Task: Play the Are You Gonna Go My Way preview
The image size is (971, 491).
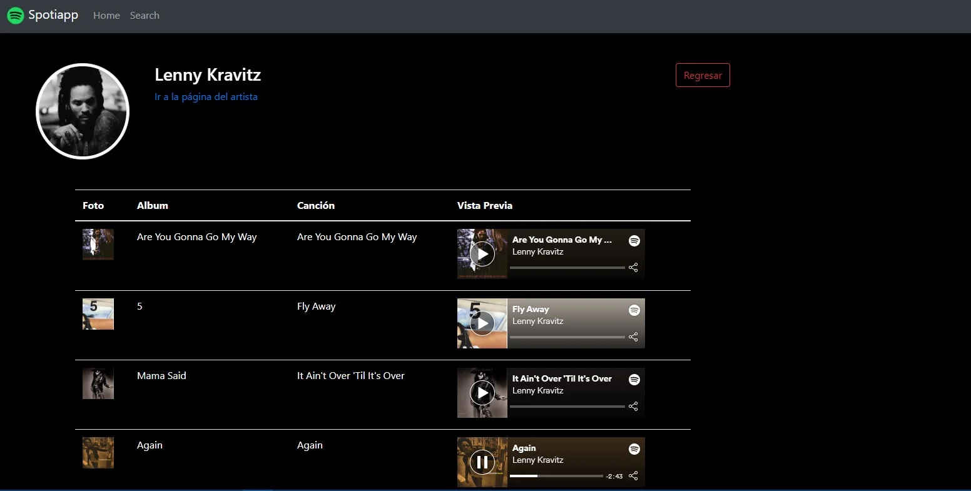Action: tap(482, 254)
